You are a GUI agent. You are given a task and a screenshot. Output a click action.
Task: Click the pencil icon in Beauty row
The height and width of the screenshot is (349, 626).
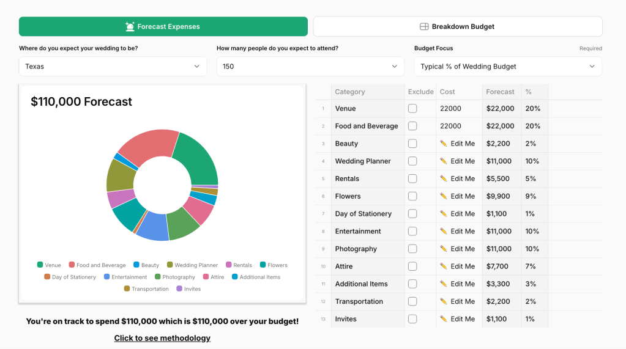click(444, 144)
